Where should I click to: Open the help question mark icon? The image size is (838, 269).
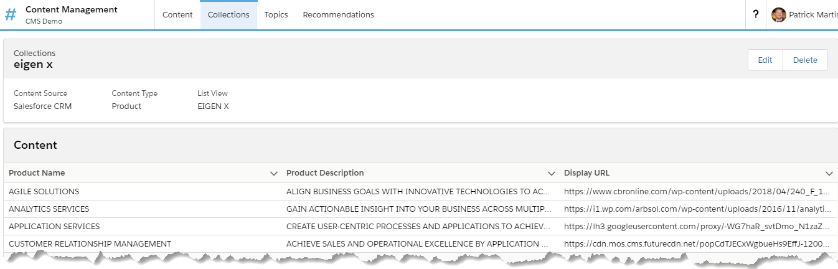pyautogui.click(x=756, y=14)
